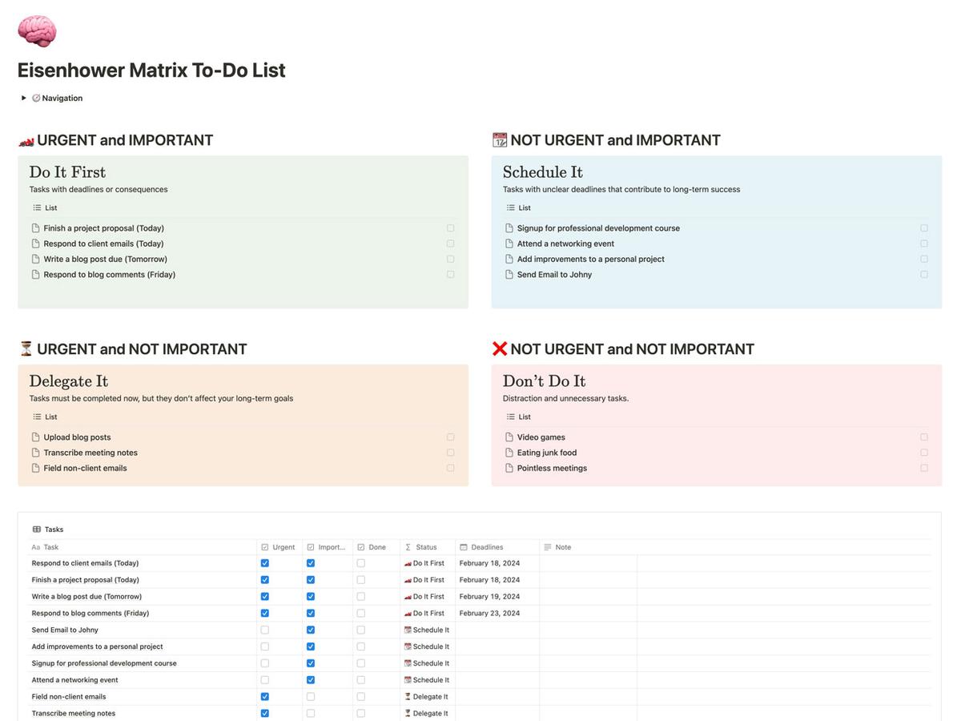The height and width of the screenshot is (721, 961).
Task: Click the Tasks database table icon
Action: pyautogui.click(x=38, y=529)
